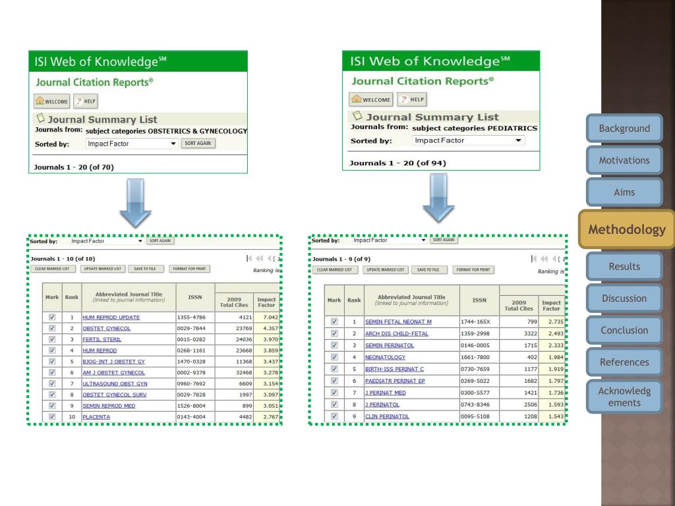Open the PAEDIATR PERINAT EP link
This screenshot has width=675, height=506.
tap(395, 381)
